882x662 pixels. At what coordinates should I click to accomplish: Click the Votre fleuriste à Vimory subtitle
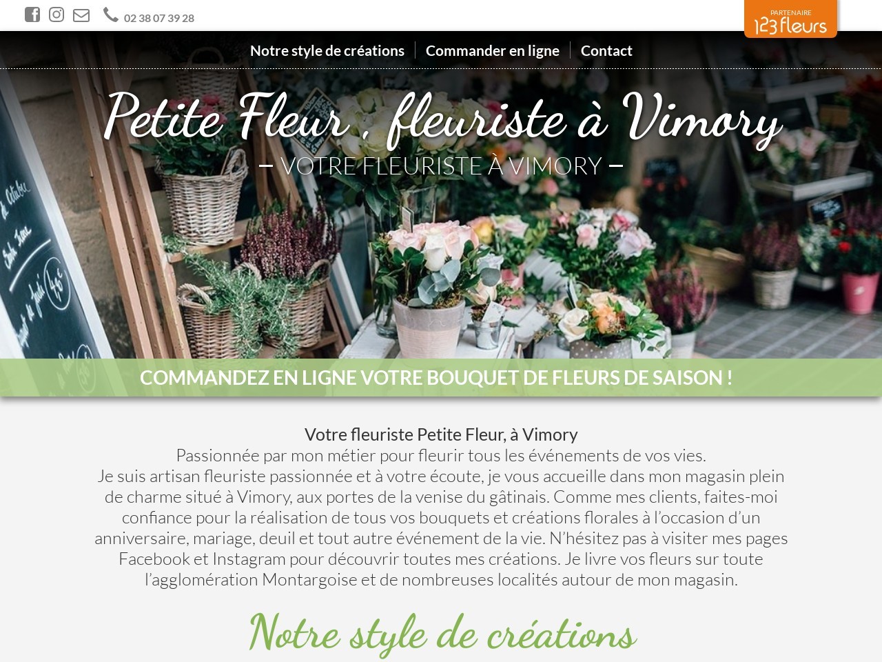[x=441, y=165]
